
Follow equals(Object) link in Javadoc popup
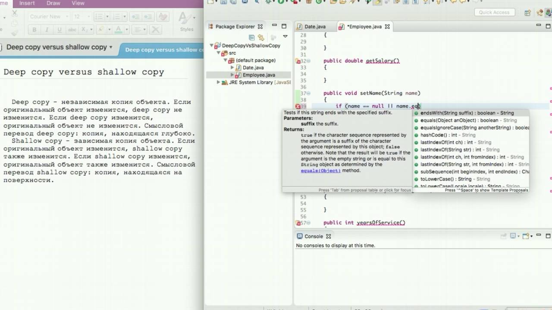point(320,170)
